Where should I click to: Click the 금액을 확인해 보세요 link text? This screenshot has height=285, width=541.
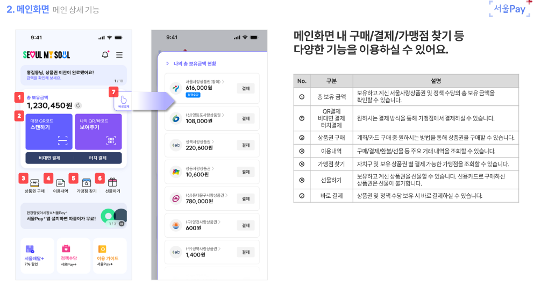point(44,78)
